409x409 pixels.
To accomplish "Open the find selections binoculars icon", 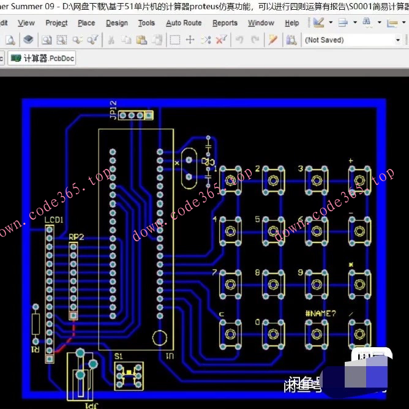I will point(367,23).
